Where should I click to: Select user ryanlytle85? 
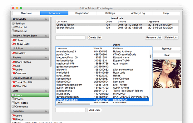pos(102,72)
